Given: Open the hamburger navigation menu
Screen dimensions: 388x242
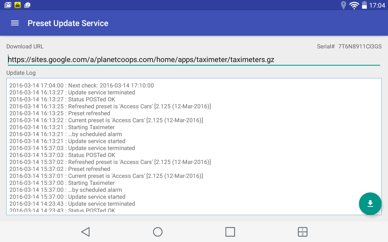Looking at the screenshot, I should (x=15, y=23).
